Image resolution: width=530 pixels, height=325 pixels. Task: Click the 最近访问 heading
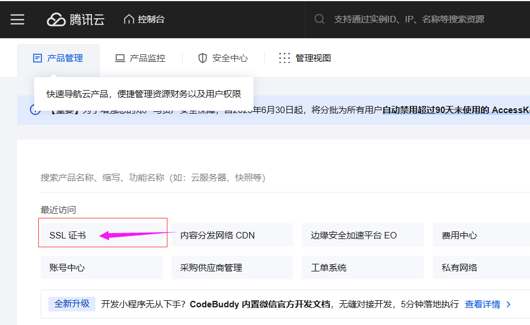click(x=58, y=210)
